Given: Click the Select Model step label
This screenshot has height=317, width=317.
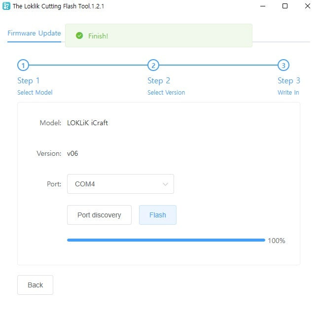Looking at the screenshot, I should click(x=35, y=92).
